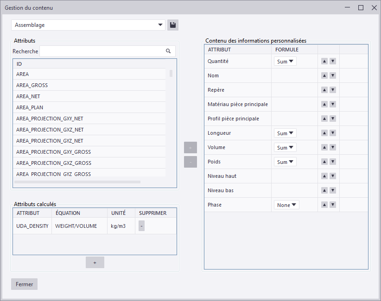Open formula dropdown for Quantité
The height and width of the screenshot is (301, 381).
pyautogui.click(x=285, y=61)
